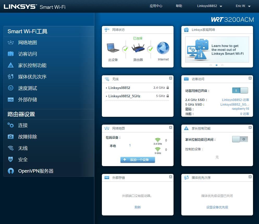Click the 添加一个设备 button

[138, 160]
